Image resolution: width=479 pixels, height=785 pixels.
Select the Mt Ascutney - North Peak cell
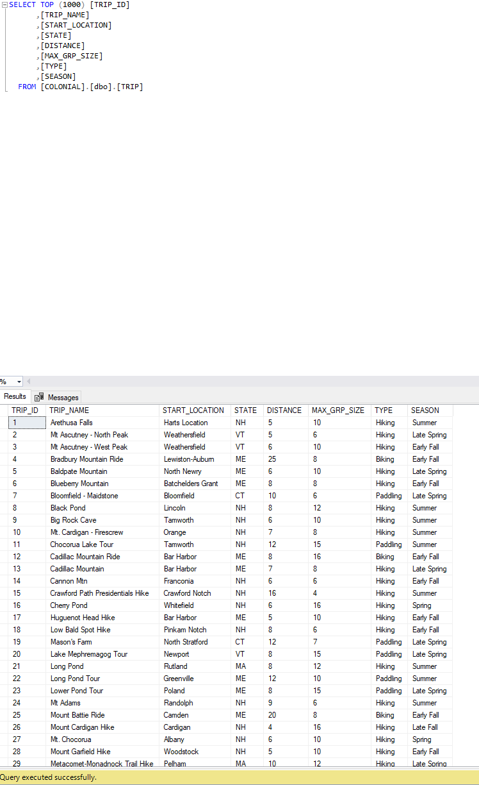[x=103, y=435]
